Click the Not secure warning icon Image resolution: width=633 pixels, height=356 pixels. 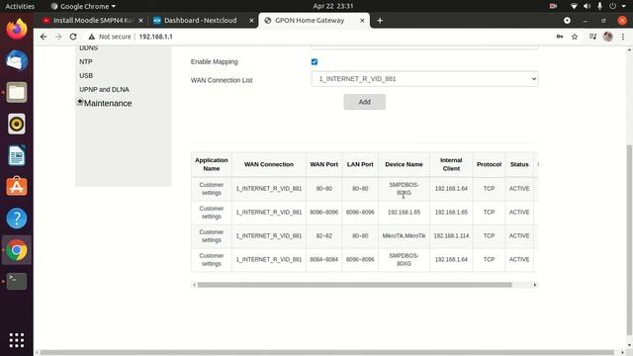[x=92, y=37]
